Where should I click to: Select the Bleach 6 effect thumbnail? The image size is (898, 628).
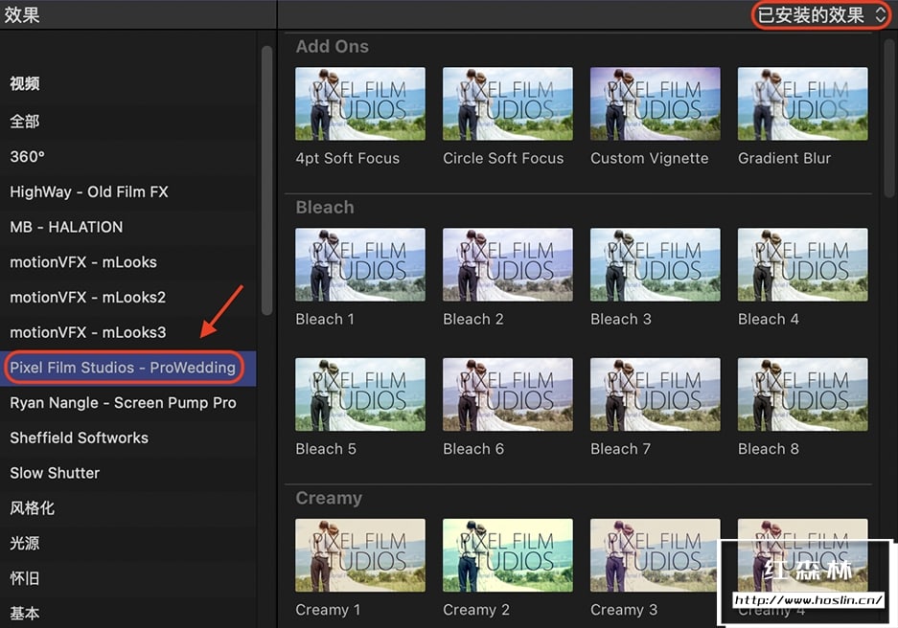pyautogui.click(x=507, y=394)
